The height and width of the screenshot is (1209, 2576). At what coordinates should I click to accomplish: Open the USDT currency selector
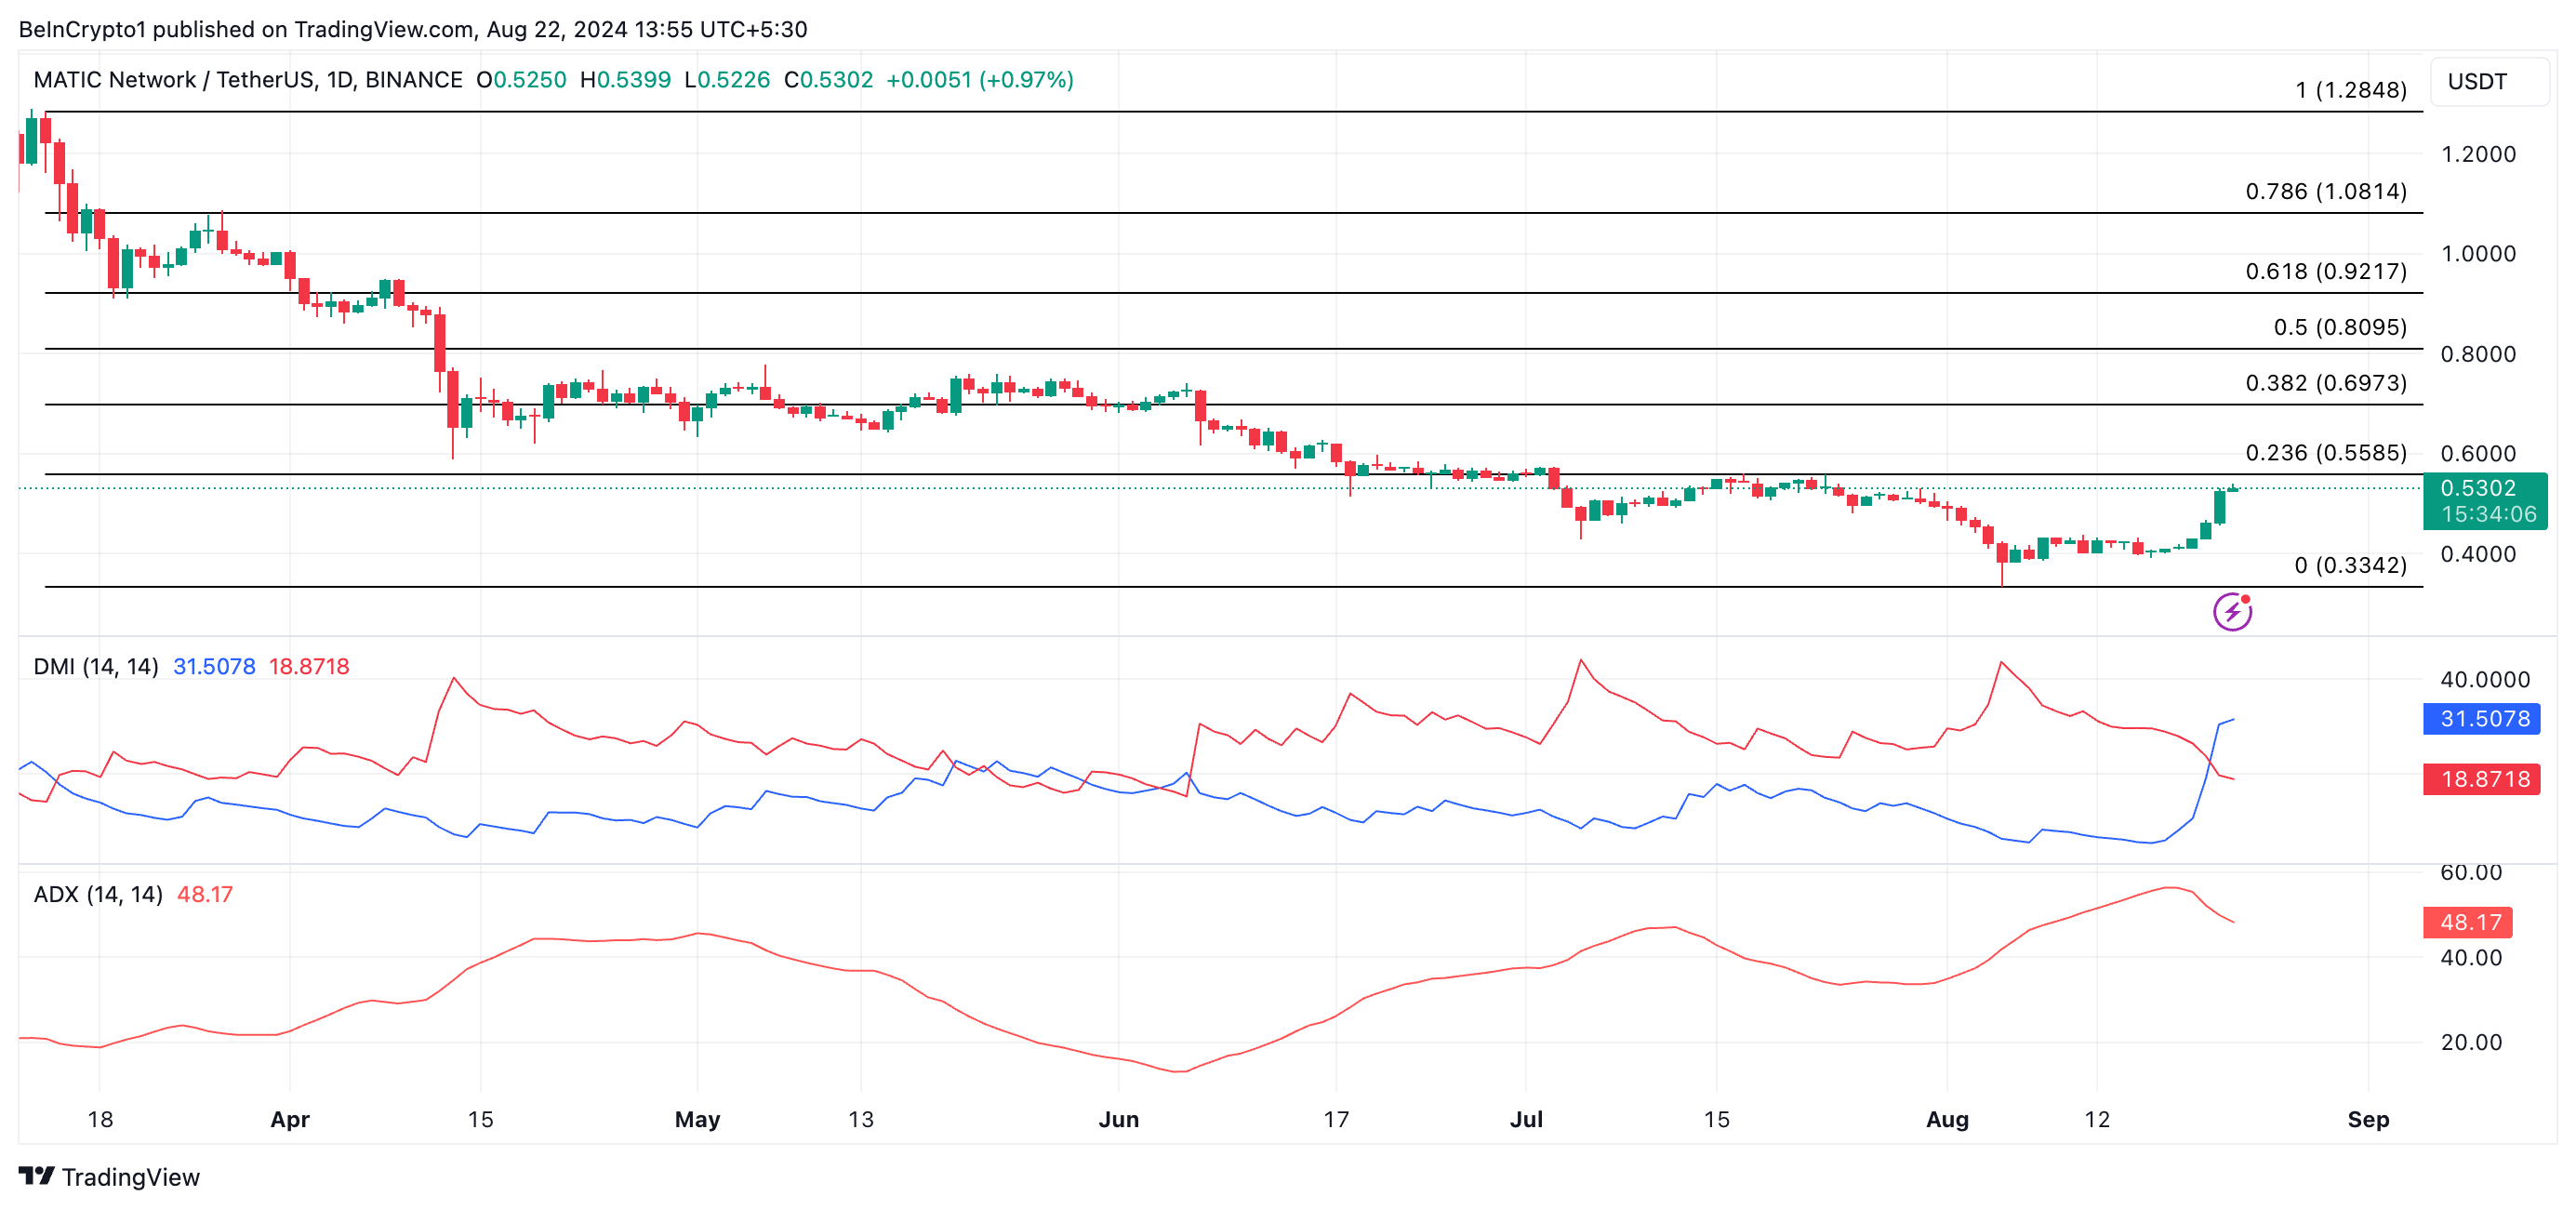pyautogui.click(x=2487, y=82)
